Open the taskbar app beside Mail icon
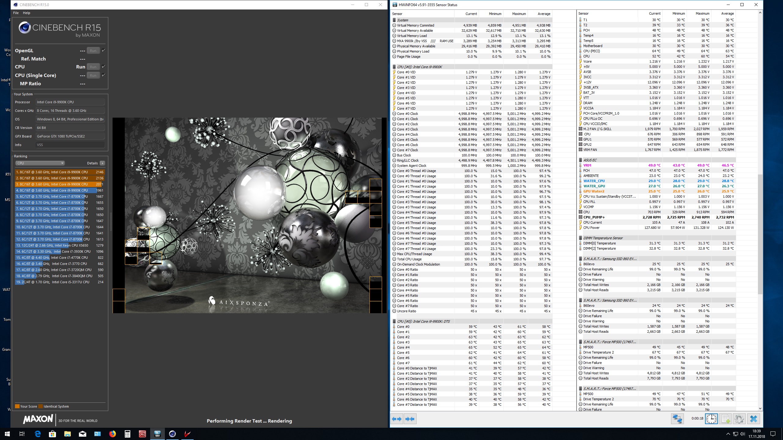Screen dimensions: 783x440 pyautogui.click(x=98, y=434)
